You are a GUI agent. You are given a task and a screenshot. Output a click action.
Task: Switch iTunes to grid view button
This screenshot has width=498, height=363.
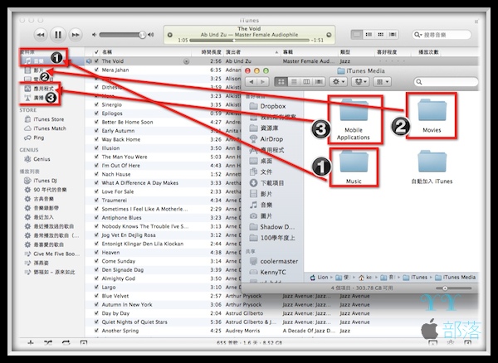click(380, 34)
